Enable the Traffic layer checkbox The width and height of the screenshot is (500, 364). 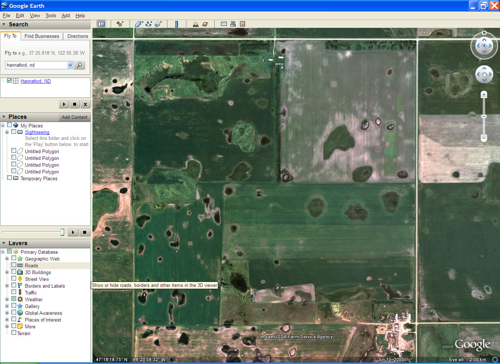tap(14, 292)
